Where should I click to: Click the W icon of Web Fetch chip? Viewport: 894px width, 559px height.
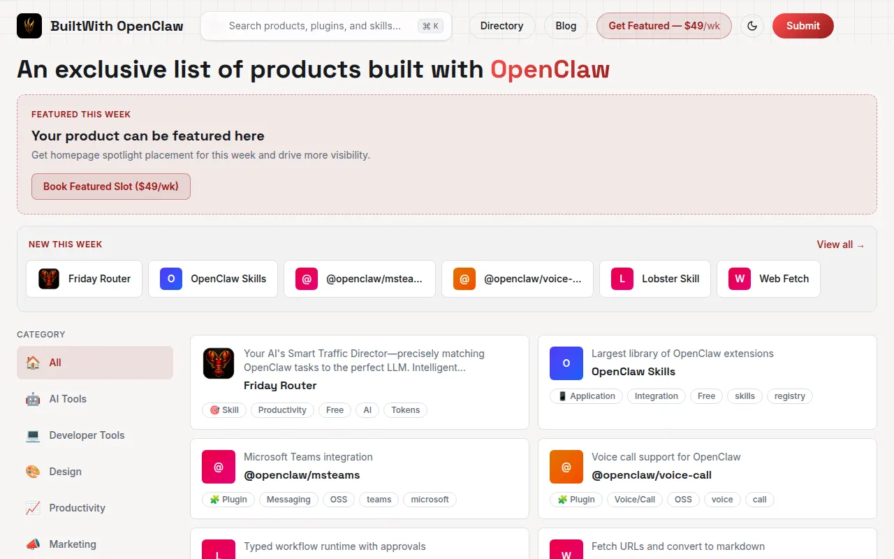pyautogui.click(x=740, y=279)
